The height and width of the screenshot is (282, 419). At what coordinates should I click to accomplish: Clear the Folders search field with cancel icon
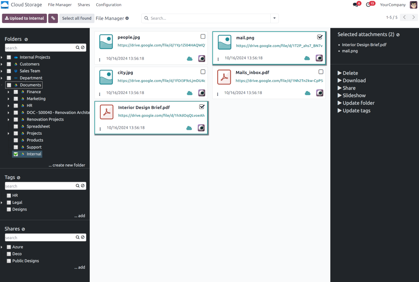pos(83,47)
